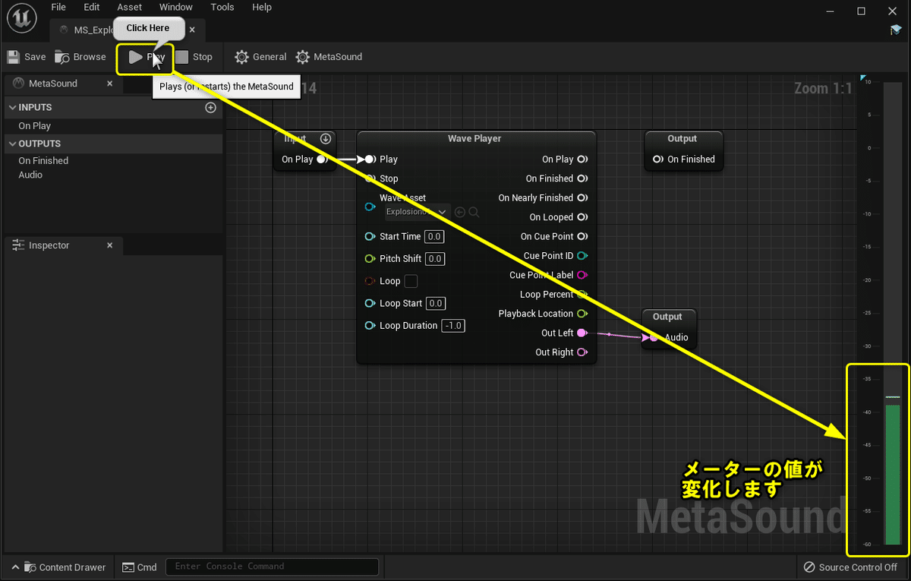Select the Output On Finished node title

click(682, 139)
